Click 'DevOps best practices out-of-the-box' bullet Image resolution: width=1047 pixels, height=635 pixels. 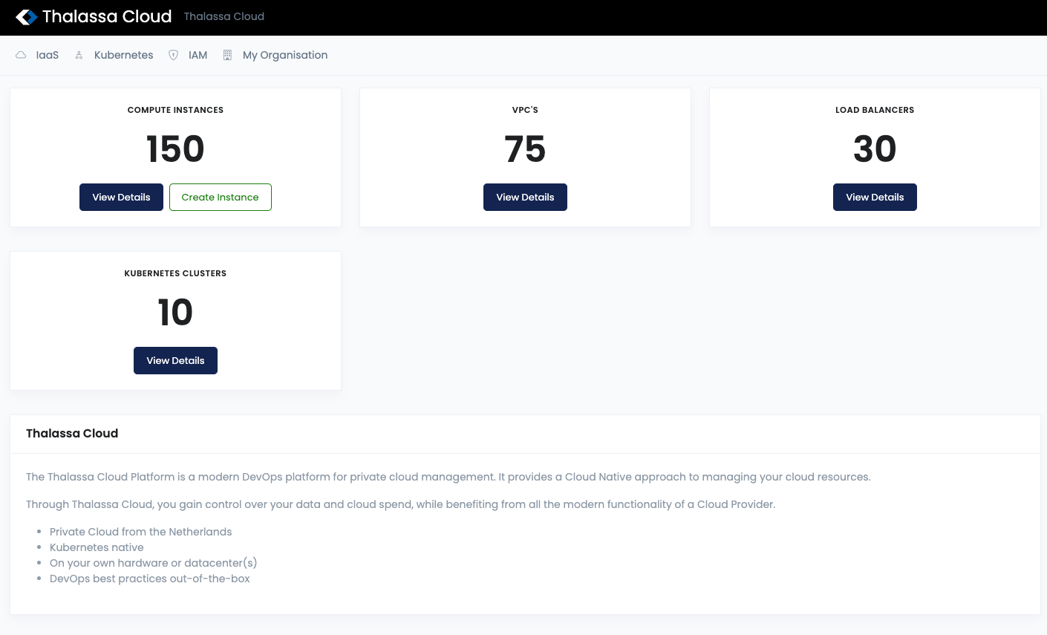coord(150,579)
